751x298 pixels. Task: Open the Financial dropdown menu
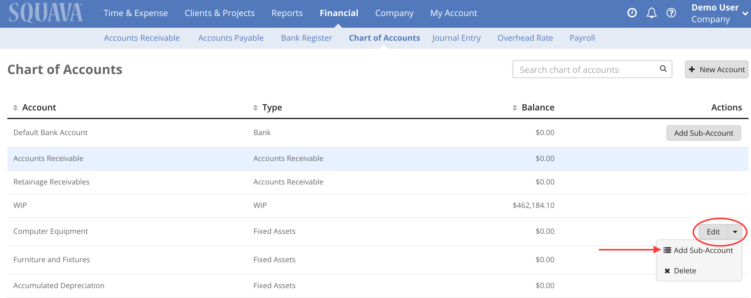click(x=339, y=13)
